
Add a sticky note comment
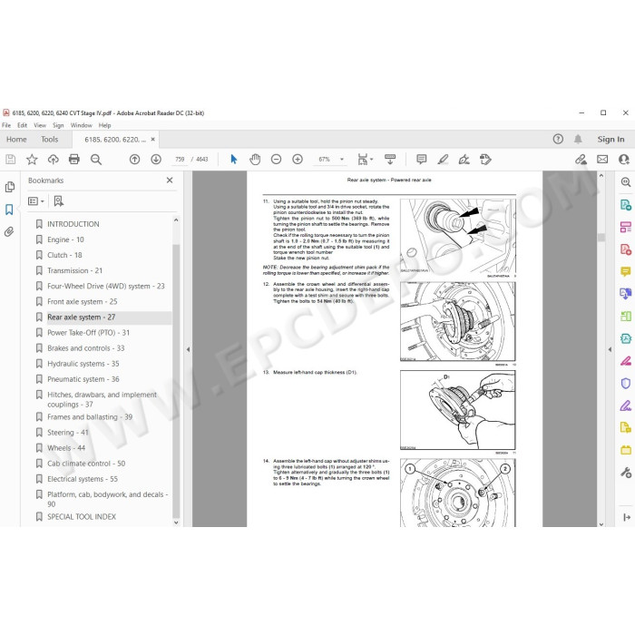422,159
